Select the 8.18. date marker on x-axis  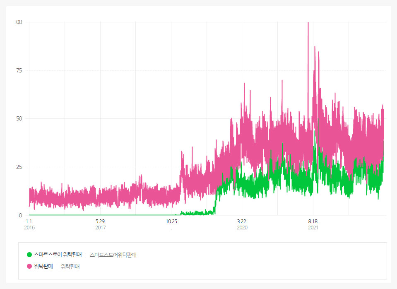coord(313,222)
